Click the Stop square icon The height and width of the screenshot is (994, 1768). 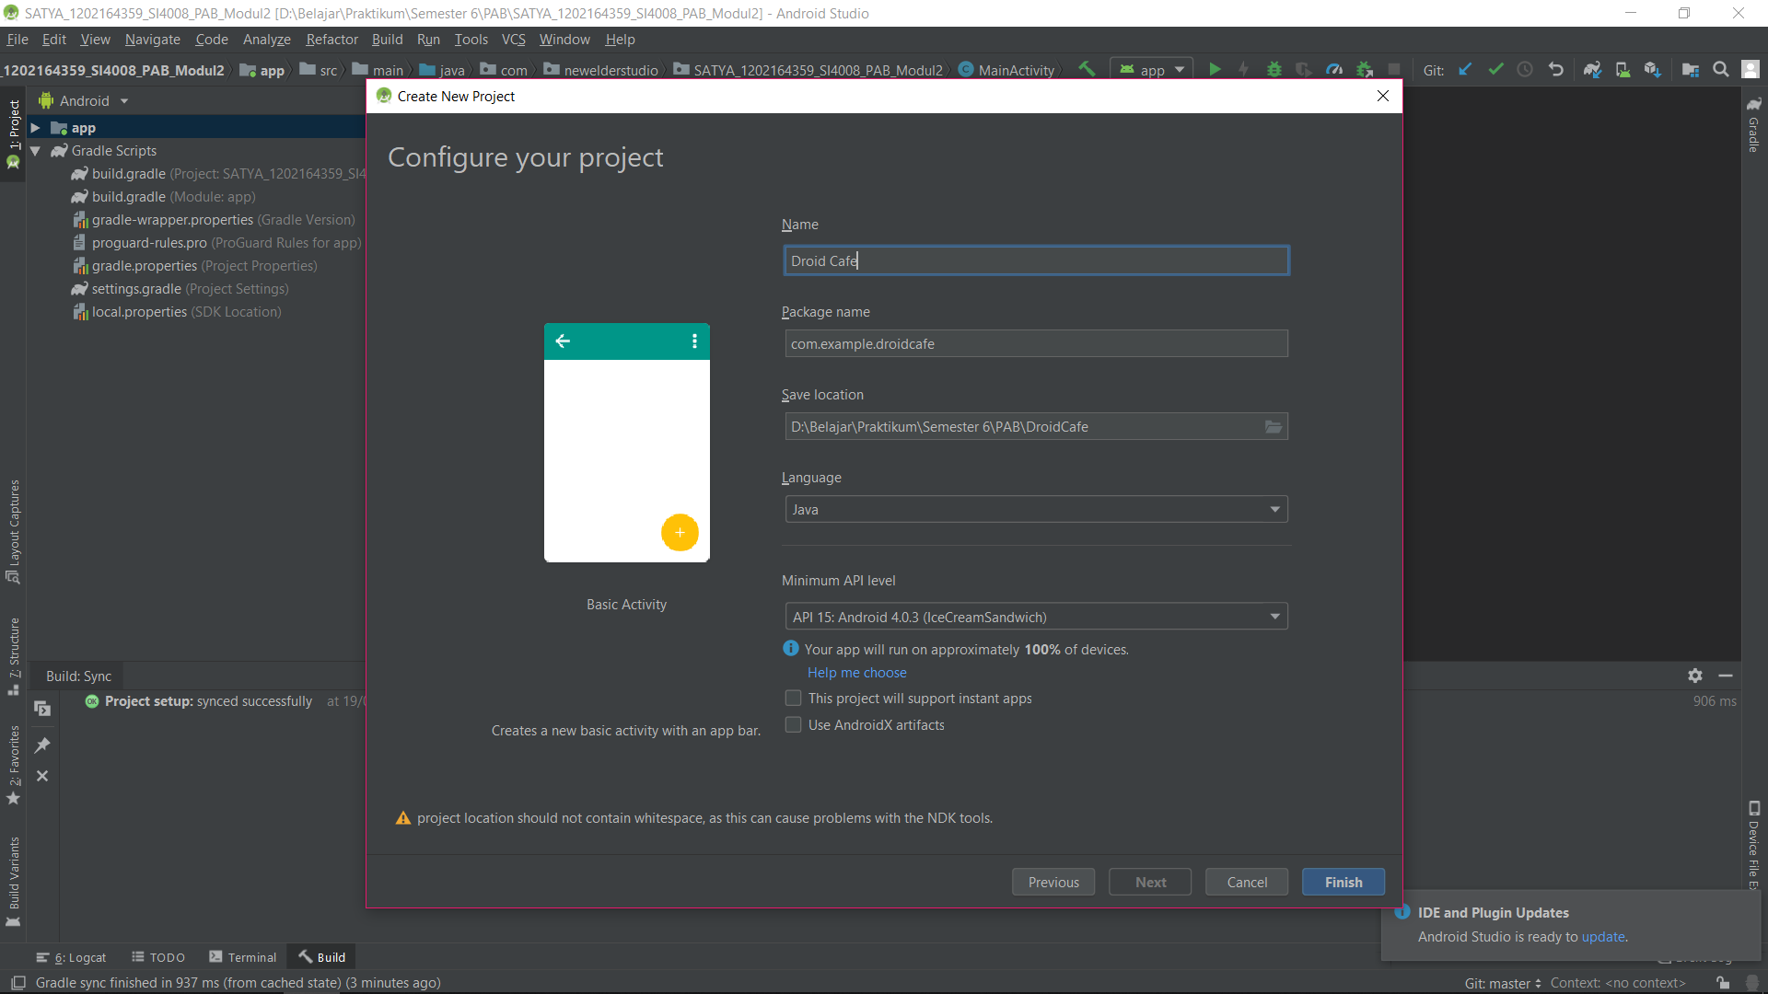[x=1394, y=69]
